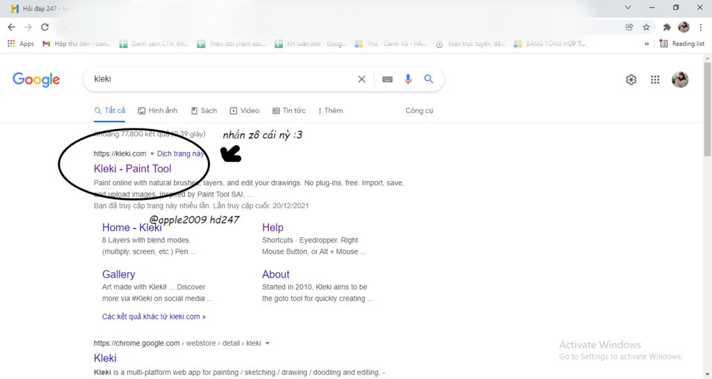712x379 pixels.
Task: Click the https://kleki.com URL text
Action: 120,153
